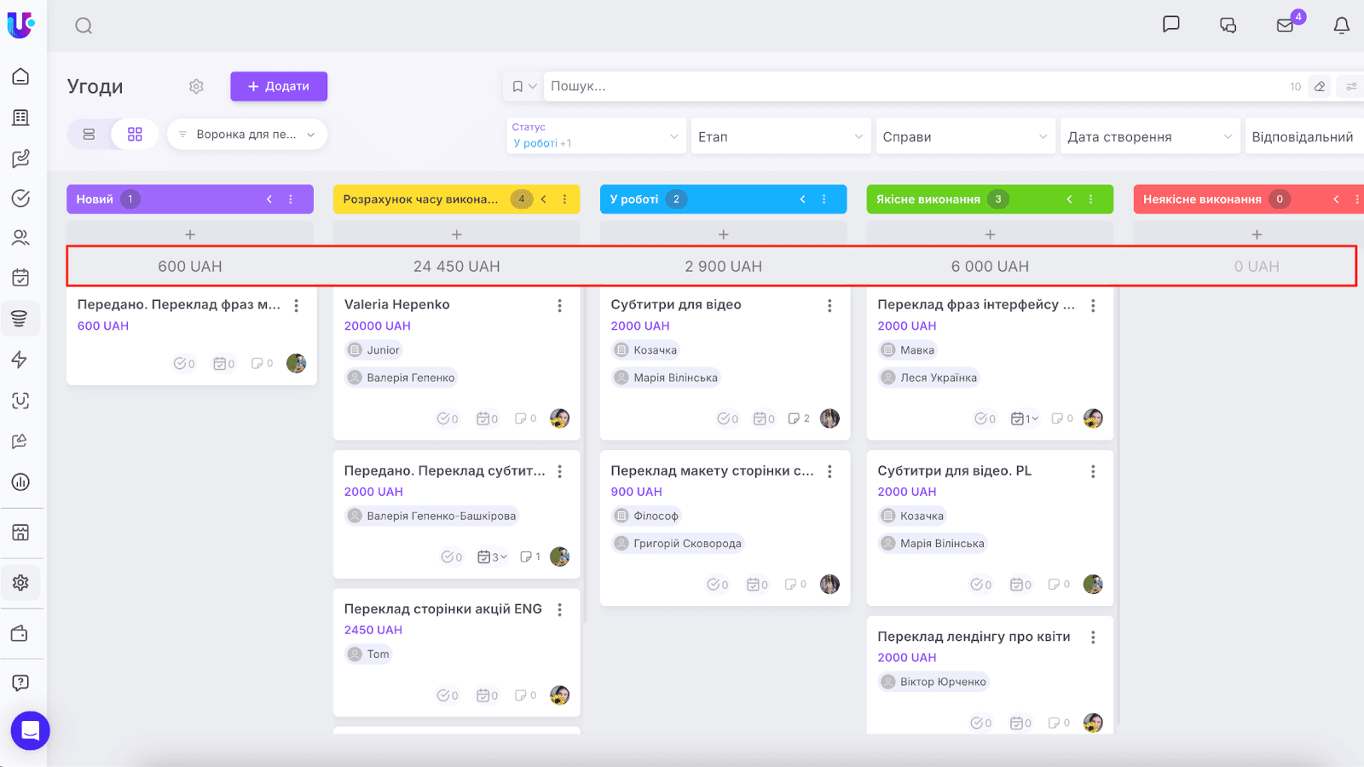The height and width of the screenshot is (767, 1364).
Task: Open the calendar icon in left sidebar
Action: point(20,278)
